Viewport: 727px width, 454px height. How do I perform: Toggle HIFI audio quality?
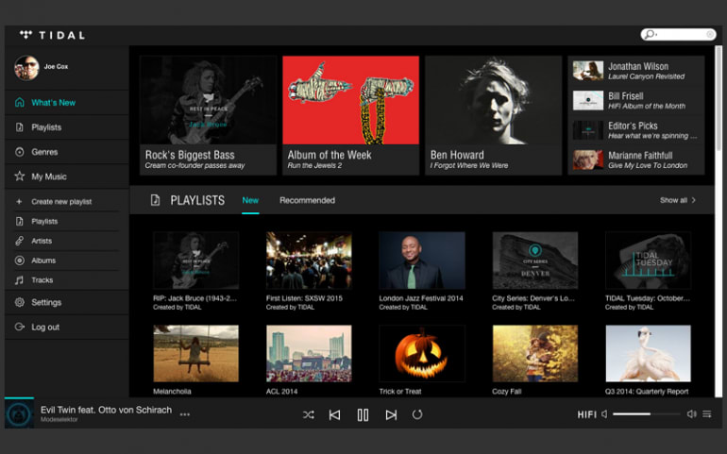(x=586, y=414)
